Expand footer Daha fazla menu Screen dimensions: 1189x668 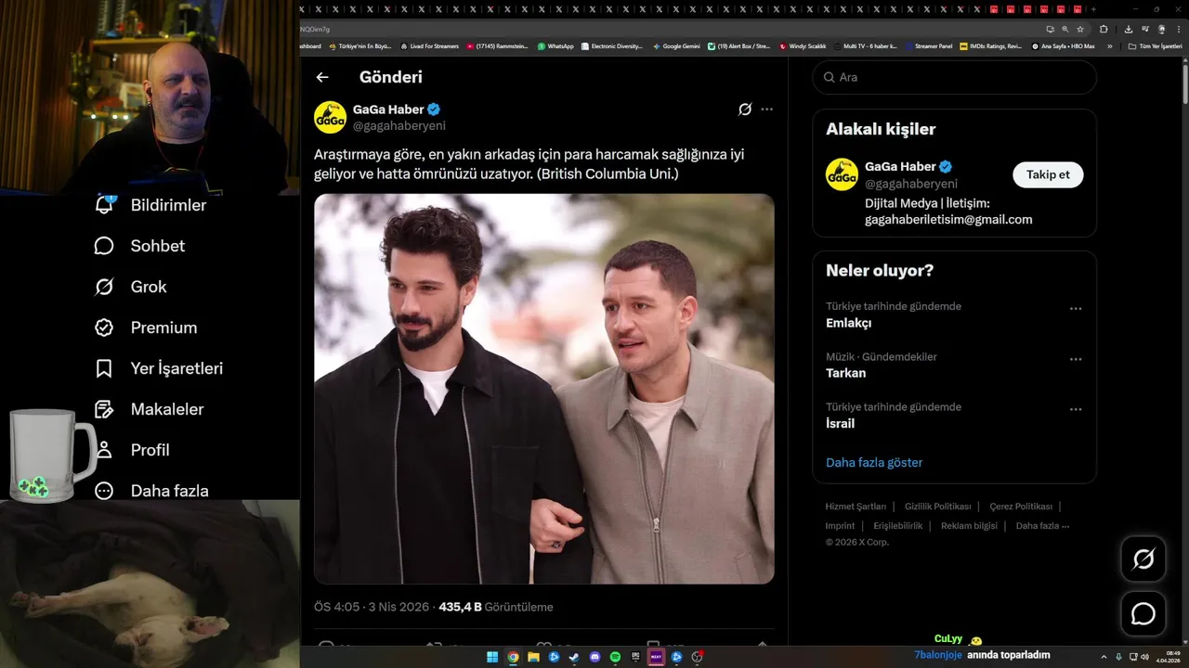tap(1042, 526)
